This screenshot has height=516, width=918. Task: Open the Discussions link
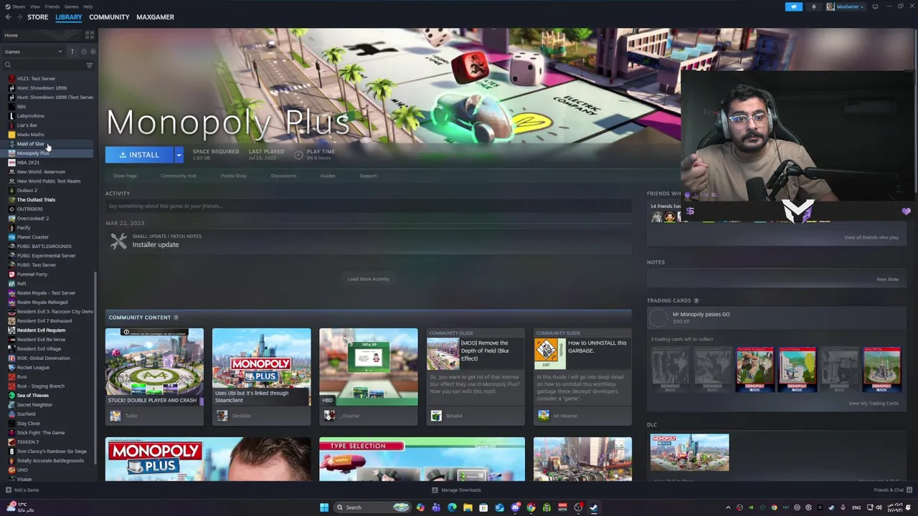tap(283, 176)
